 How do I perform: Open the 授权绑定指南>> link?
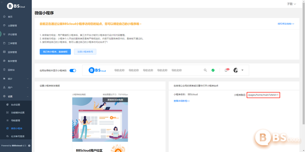286,24
